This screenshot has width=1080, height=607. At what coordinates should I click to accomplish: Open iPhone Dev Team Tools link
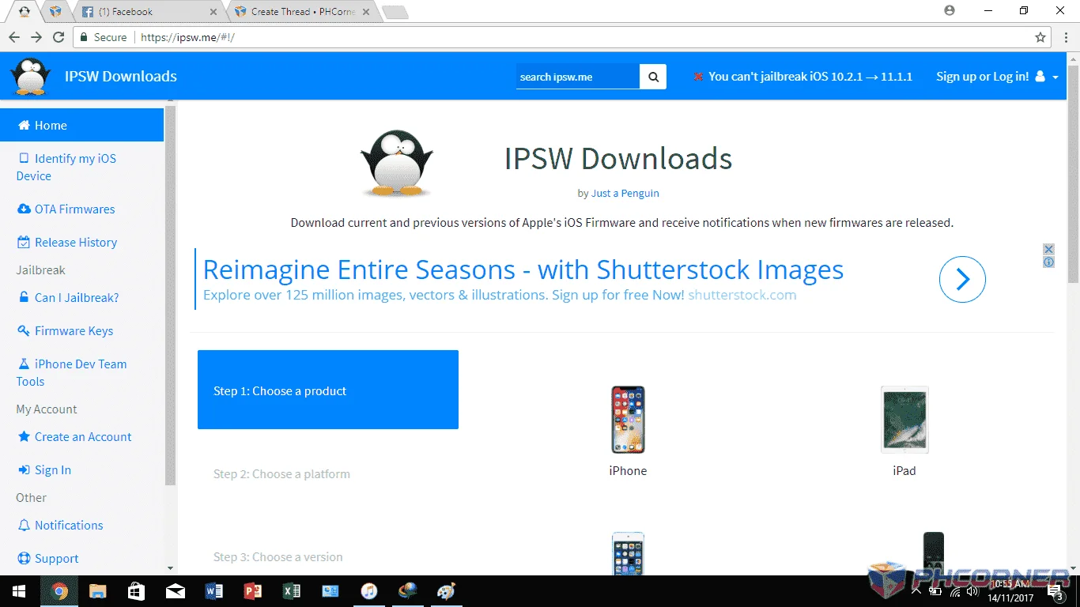click(x=71, y=372)
